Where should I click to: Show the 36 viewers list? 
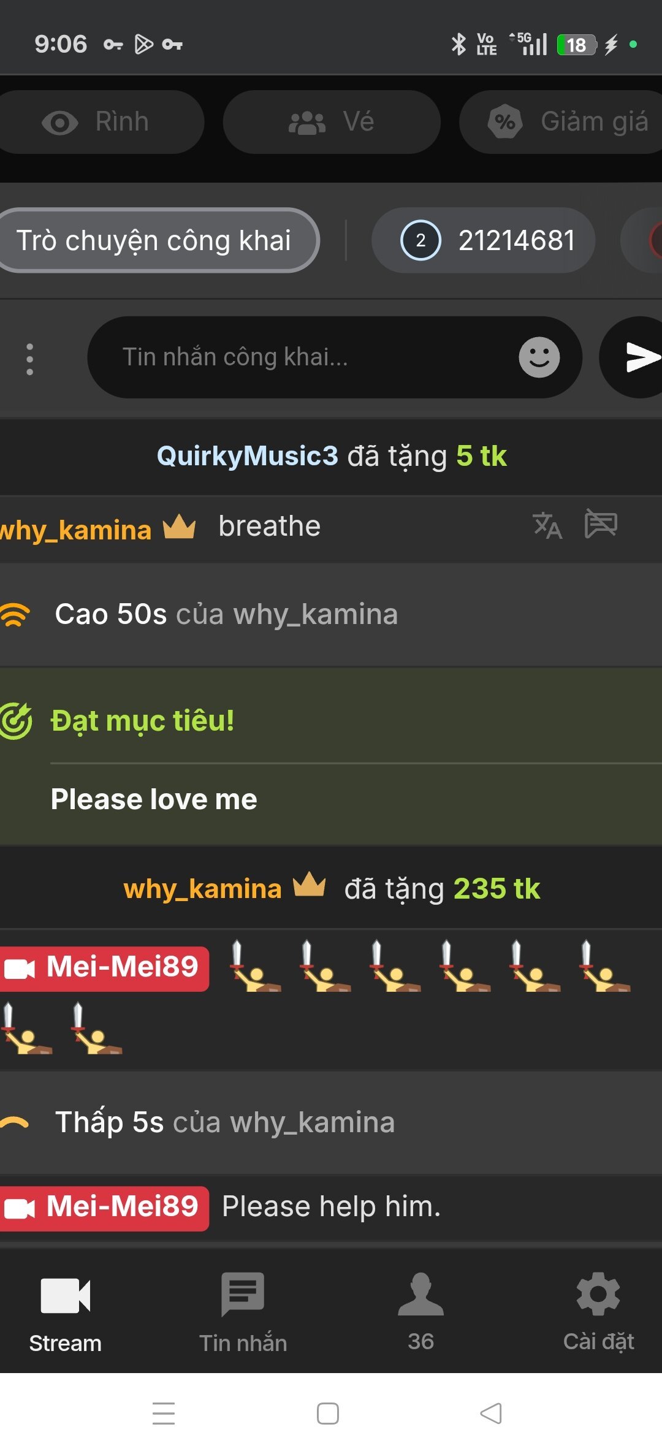pos(420,1309)
